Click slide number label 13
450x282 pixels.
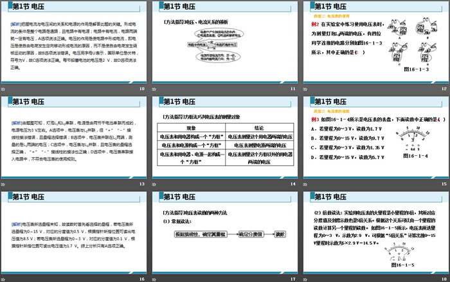pos(142,184)
